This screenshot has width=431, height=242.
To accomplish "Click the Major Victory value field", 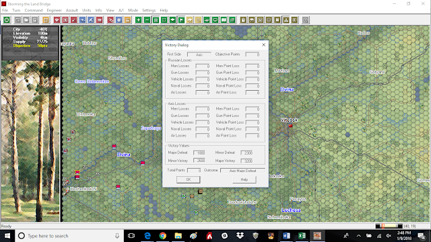I will click(246, 161).
